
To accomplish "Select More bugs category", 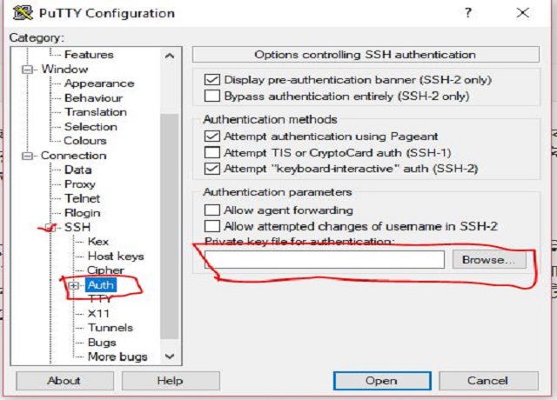I will 117,357.
